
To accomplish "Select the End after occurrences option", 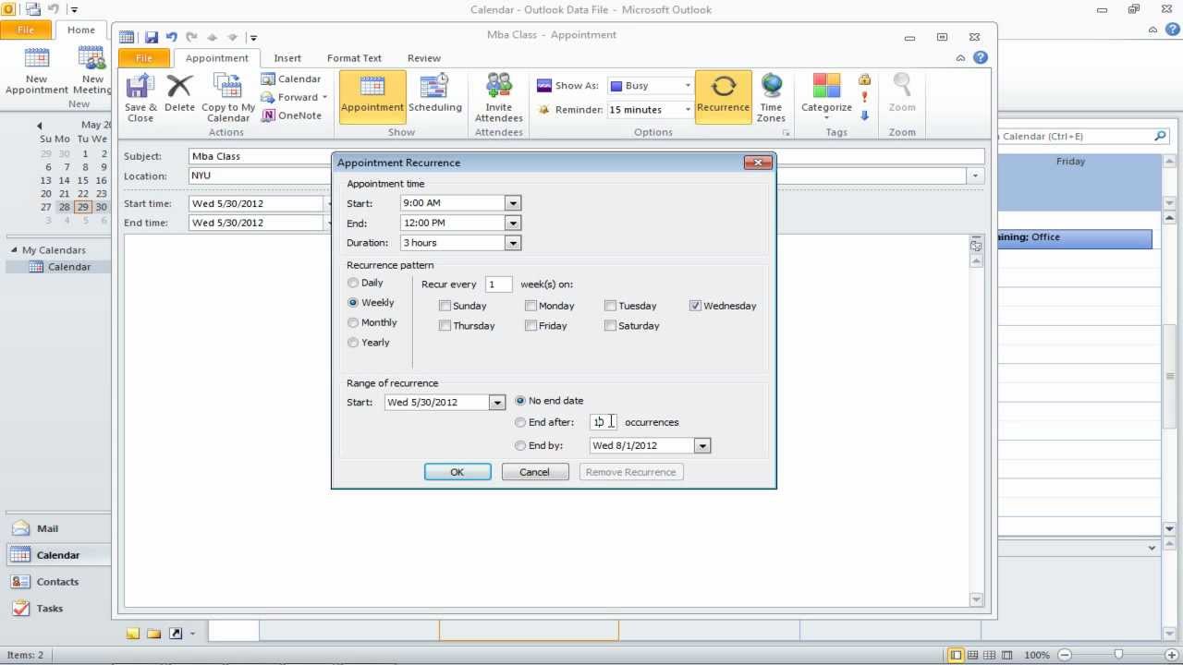I will [520, 422].
